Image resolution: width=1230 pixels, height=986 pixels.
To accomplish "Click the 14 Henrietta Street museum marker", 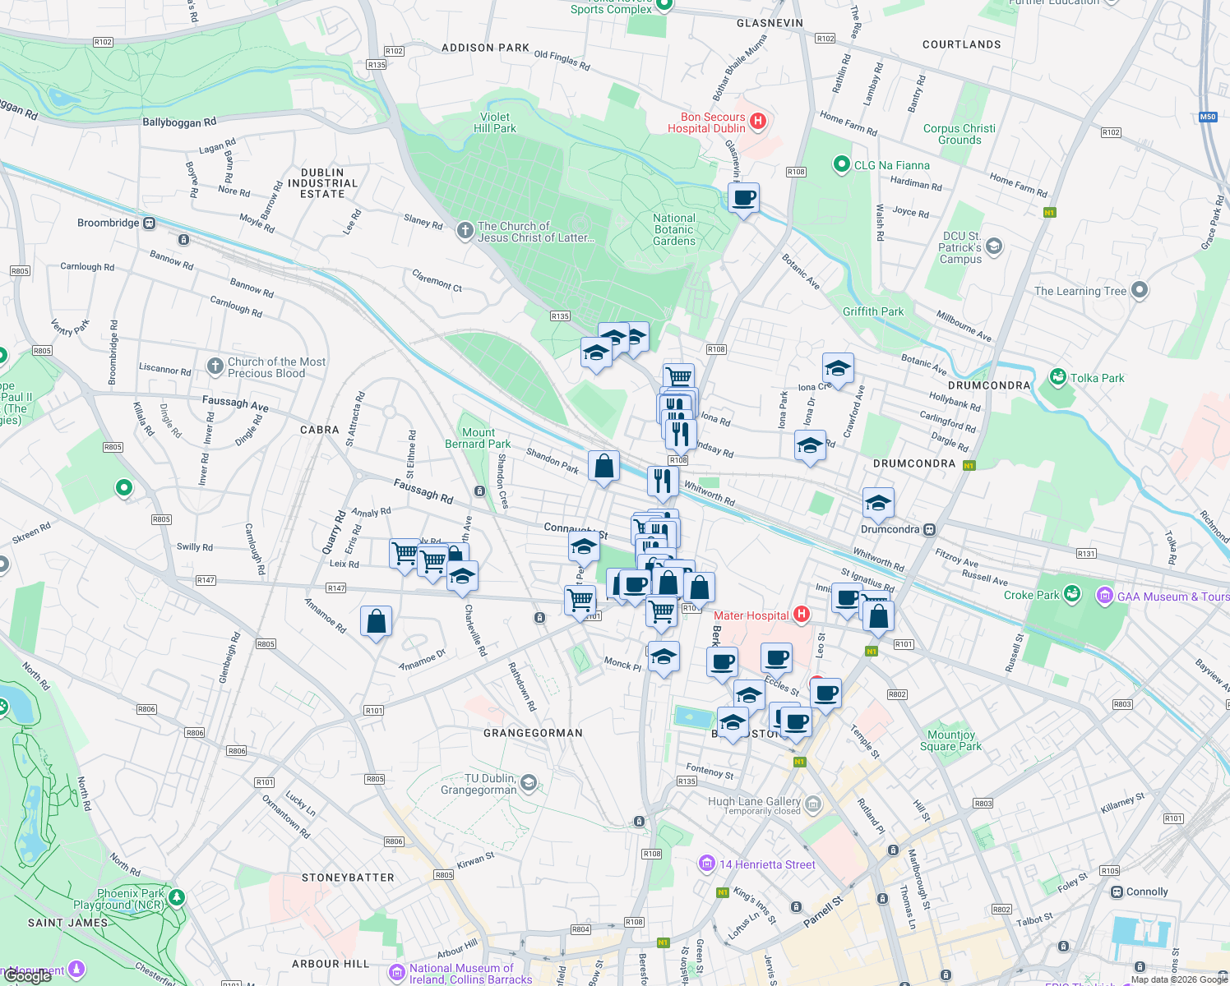I will 706,864.
